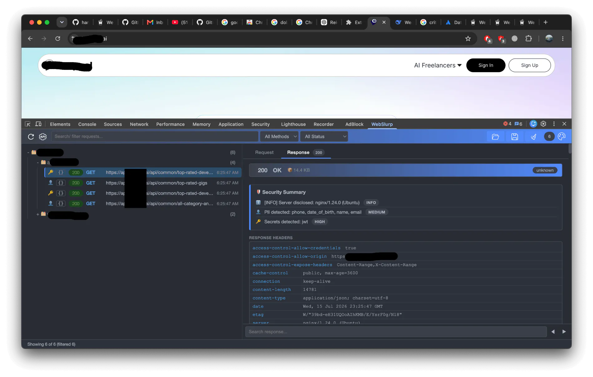Open the Elements panel tab

(60, 124)
